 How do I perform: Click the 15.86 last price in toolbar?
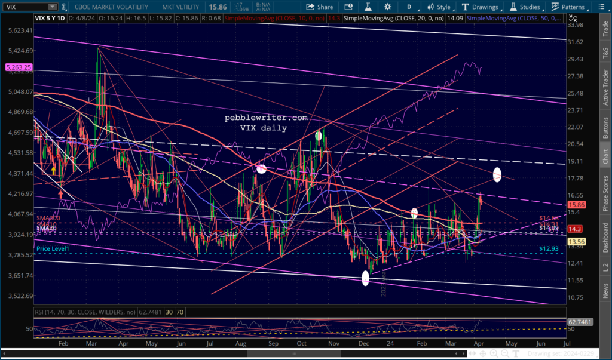coord(218,7)
